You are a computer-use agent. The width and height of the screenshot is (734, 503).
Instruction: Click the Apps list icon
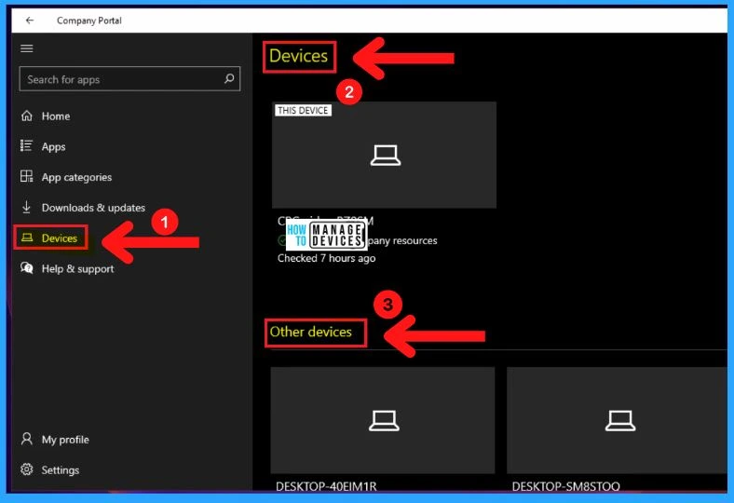27,146
